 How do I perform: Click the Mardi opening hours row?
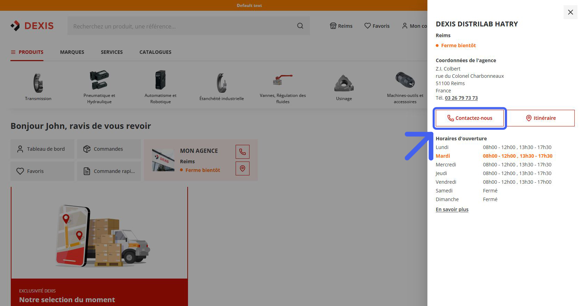(x=494, y=156)
